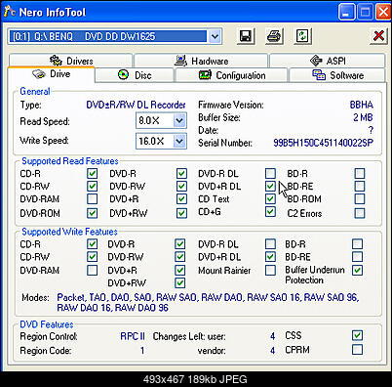
Task: Click the red X exit icon
Action: pyautogui.click(x=378, y=36)
